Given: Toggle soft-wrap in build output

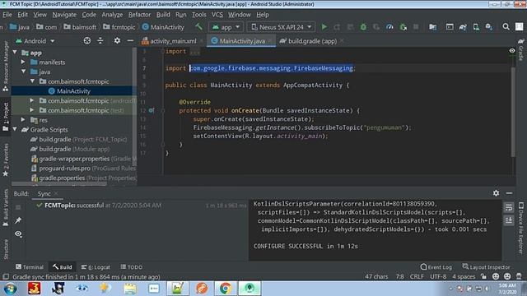Looking at the screenshot, I should 509,207.
